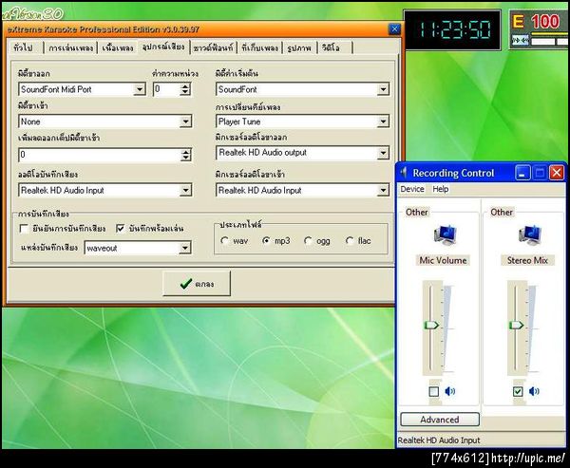Uncheck the Stereo Mix select checkbox

tap(518, 392)
